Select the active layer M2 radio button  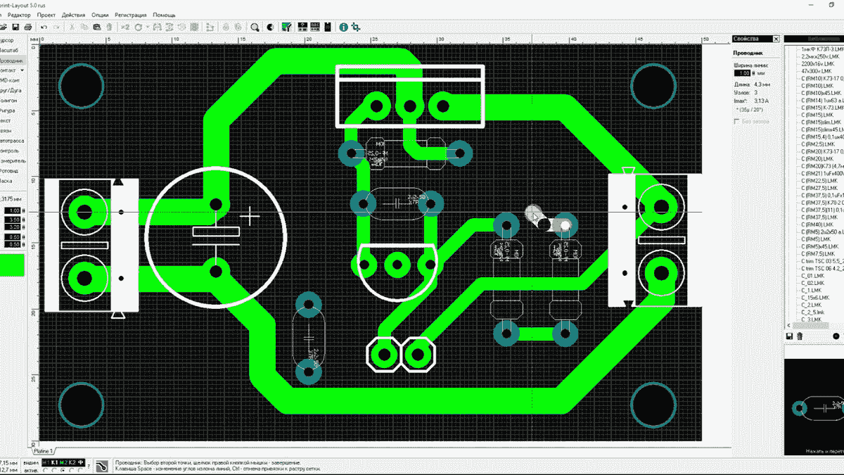point(63,470)
